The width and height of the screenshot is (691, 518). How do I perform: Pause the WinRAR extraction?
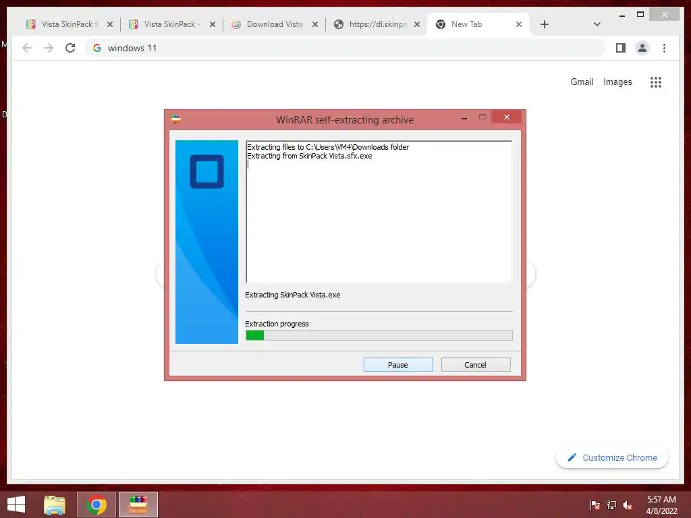[398, 365]
